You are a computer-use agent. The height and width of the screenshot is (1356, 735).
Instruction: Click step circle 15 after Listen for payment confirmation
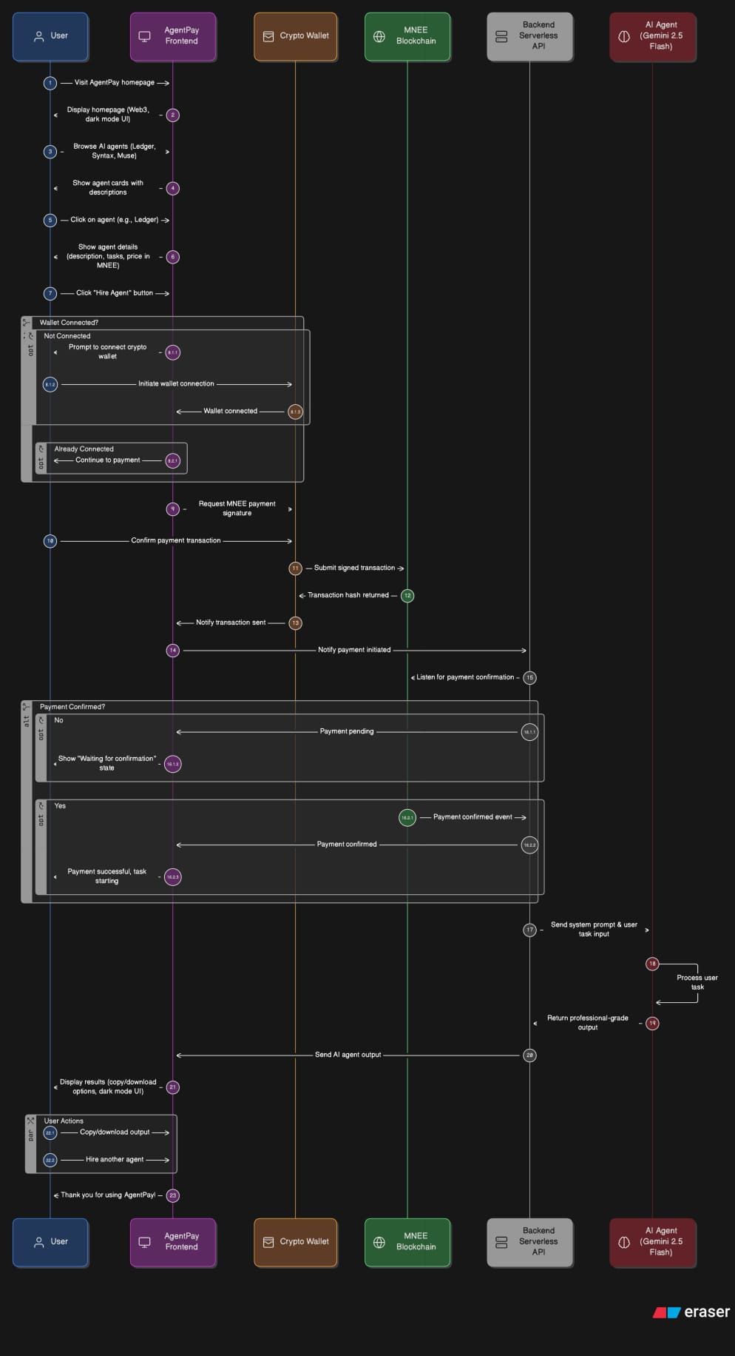pyautogui.click(x=529, y=678)
